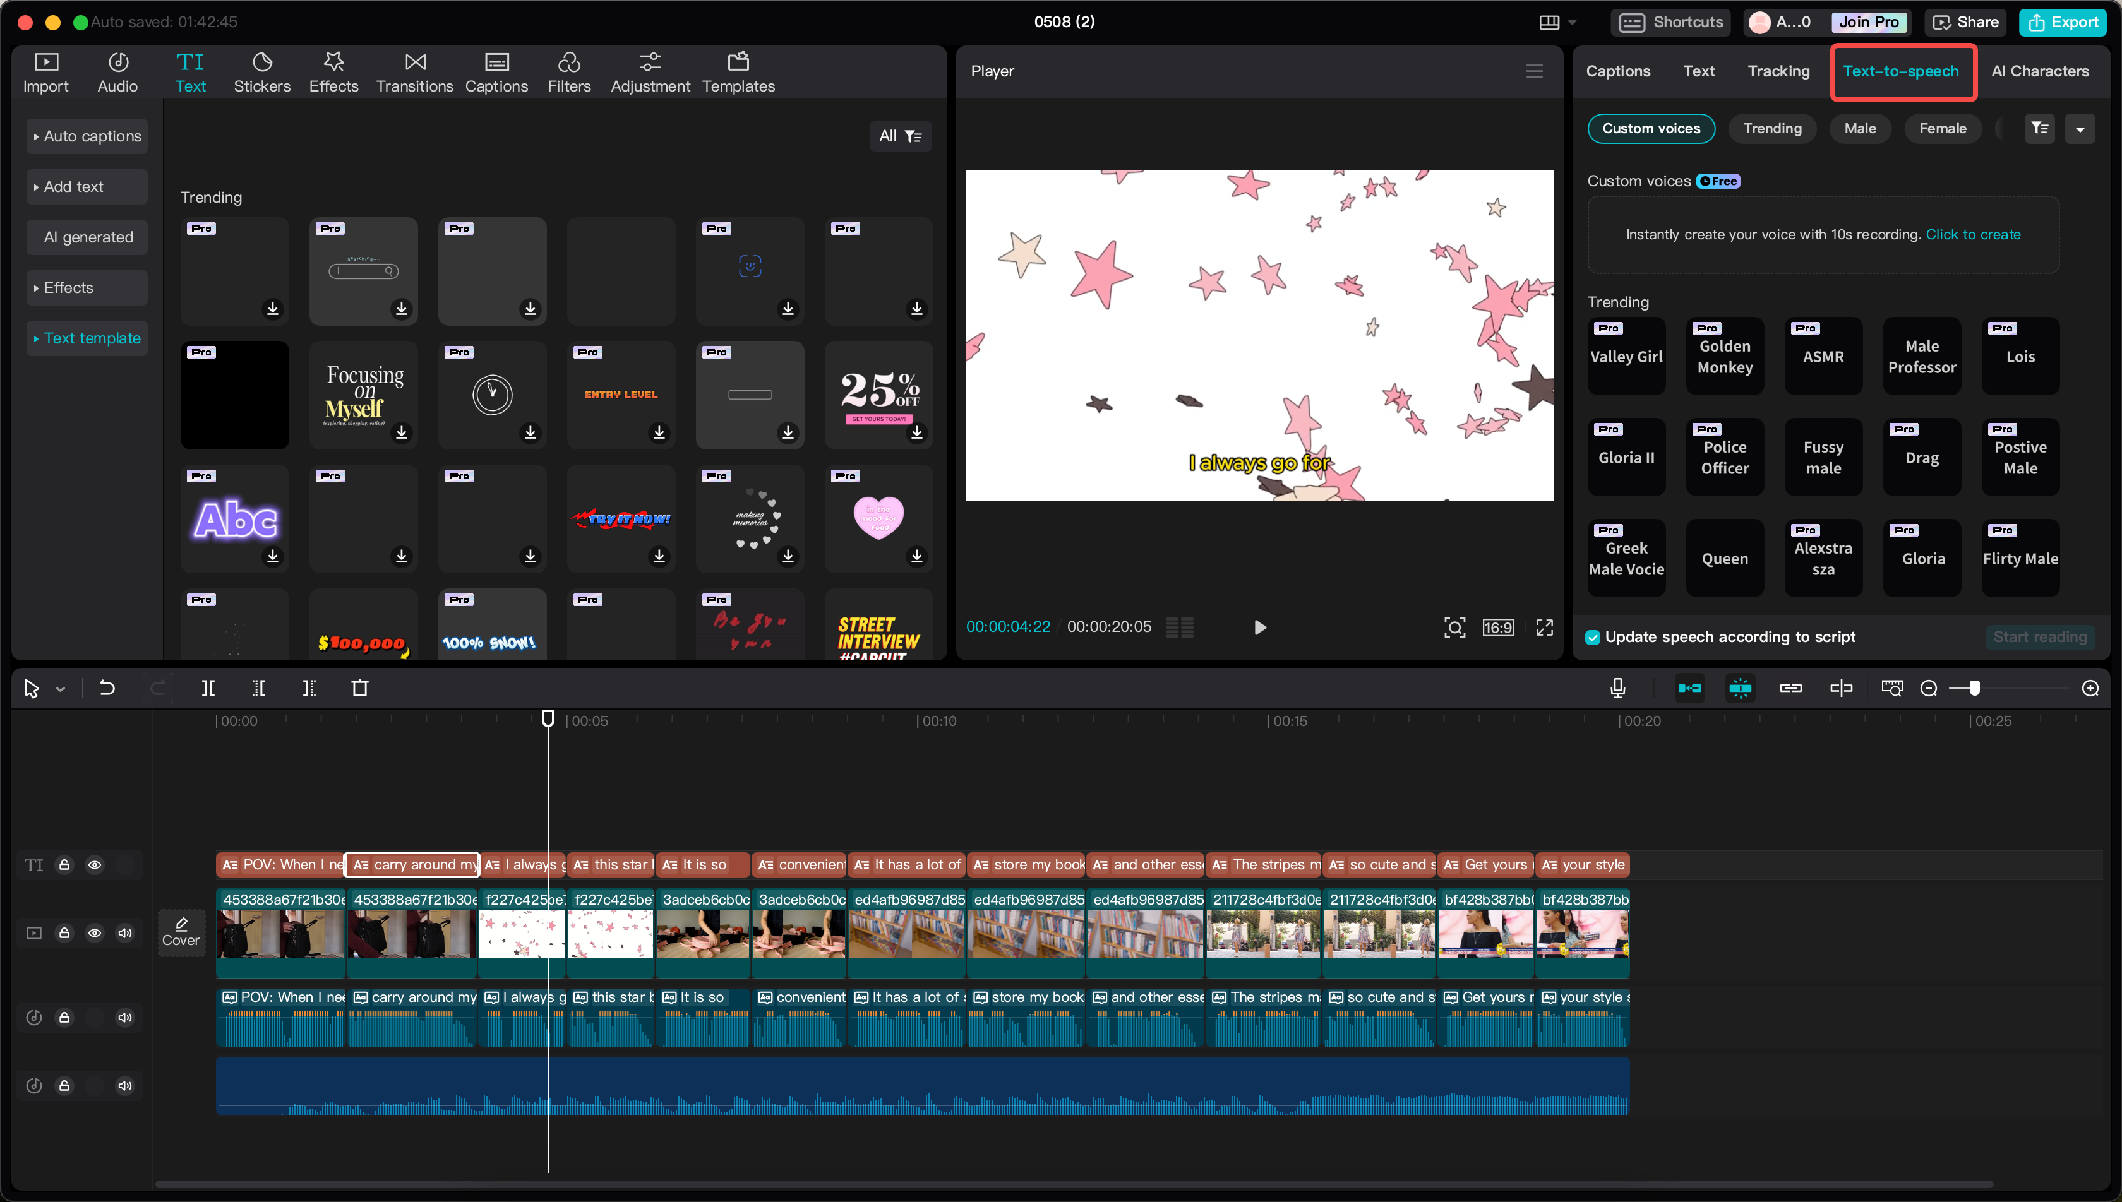This screenshot has width=2122, height=1202.
Task: Mute the main video track
Action: pyautogui.click(x=124, y=933)
